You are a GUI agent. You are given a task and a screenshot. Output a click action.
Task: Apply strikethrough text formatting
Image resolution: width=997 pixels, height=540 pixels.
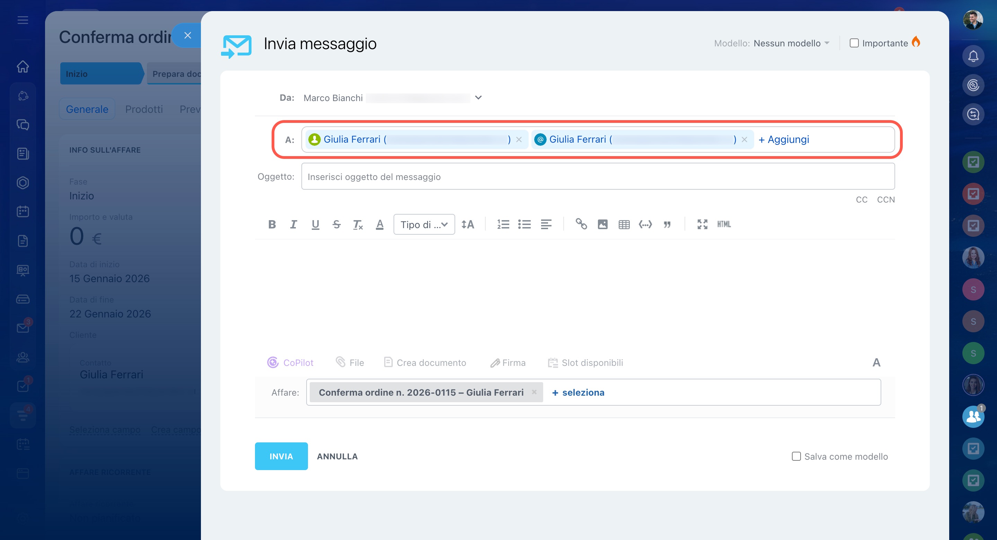click(x=336, y=224)
